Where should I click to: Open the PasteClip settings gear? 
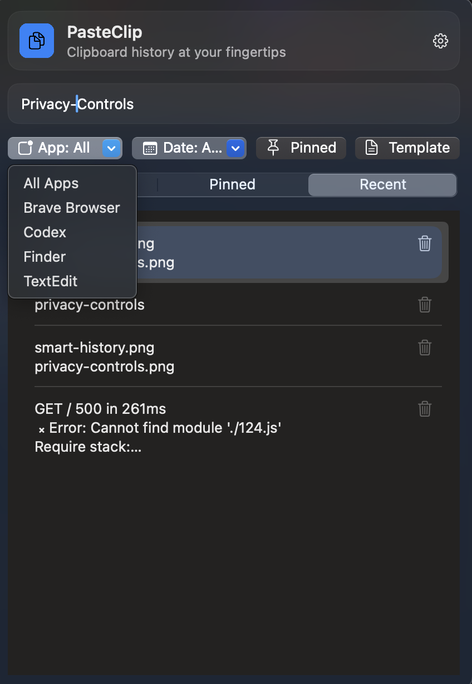(x=440, y=41)
